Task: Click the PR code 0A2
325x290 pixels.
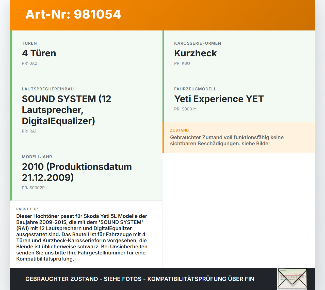Action: (x=29, y=63)
